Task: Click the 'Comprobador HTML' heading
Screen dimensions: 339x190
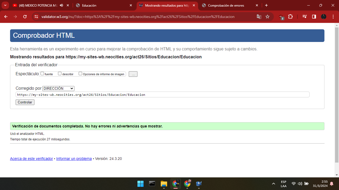Action: 44,35
